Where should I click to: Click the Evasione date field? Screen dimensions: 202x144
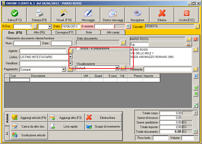104,26
